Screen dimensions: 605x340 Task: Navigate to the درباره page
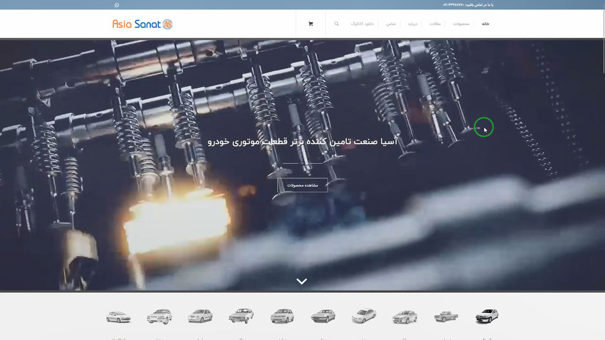[413, 24]
